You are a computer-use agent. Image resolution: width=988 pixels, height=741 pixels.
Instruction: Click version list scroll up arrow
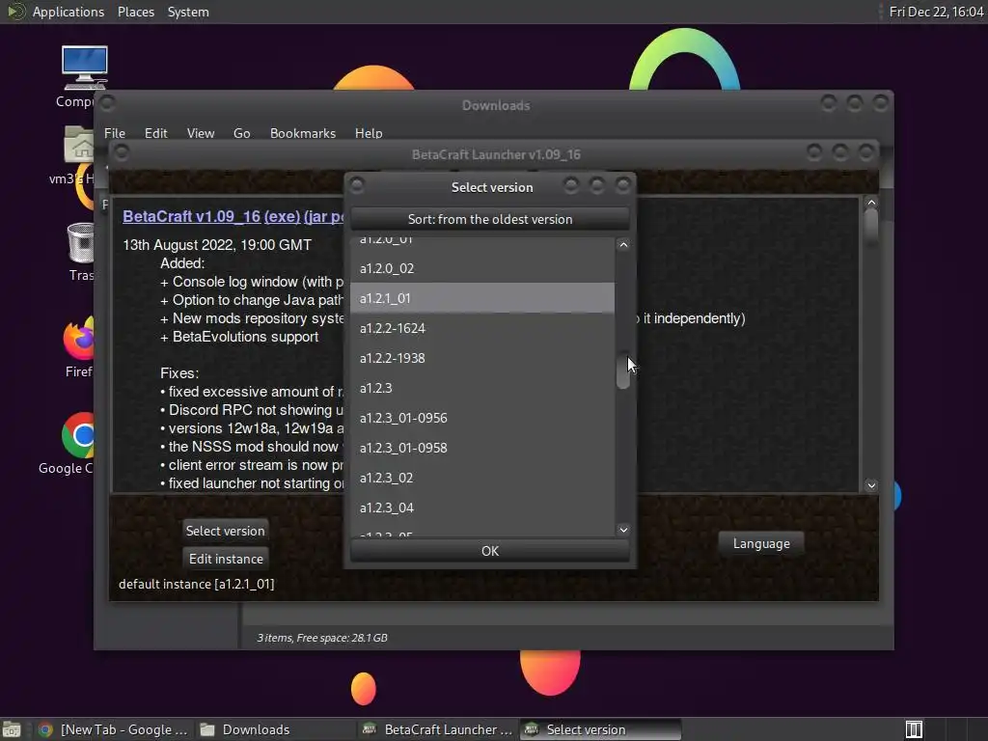[x=623, y=244]
